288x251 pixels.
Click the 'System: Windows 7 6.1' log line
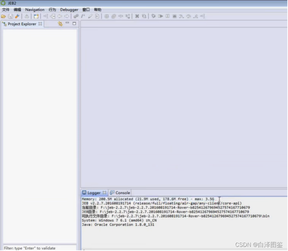119,220
